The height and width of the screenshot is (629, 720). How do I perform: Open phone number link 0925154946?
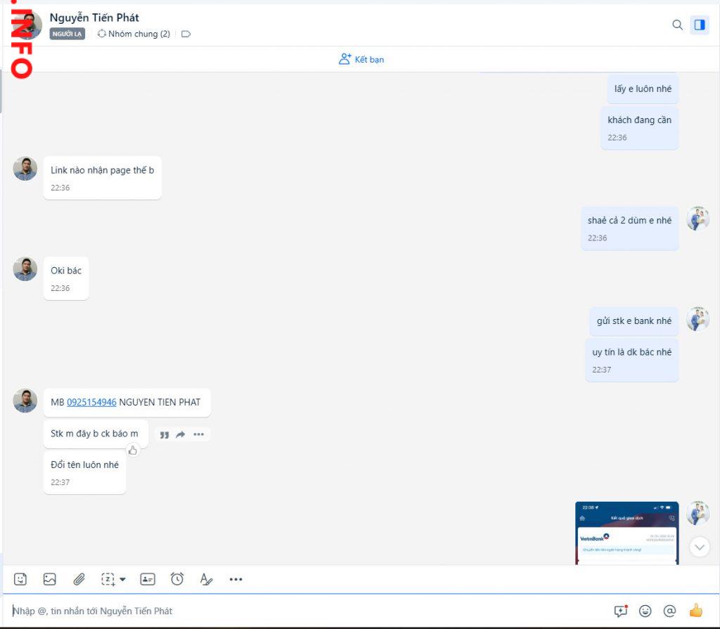pos(91,403)
